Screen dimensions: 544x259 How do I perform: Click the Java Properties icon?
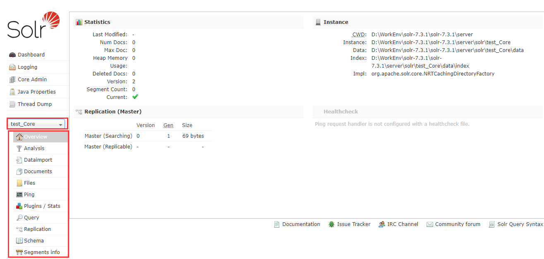click(12, 92)
